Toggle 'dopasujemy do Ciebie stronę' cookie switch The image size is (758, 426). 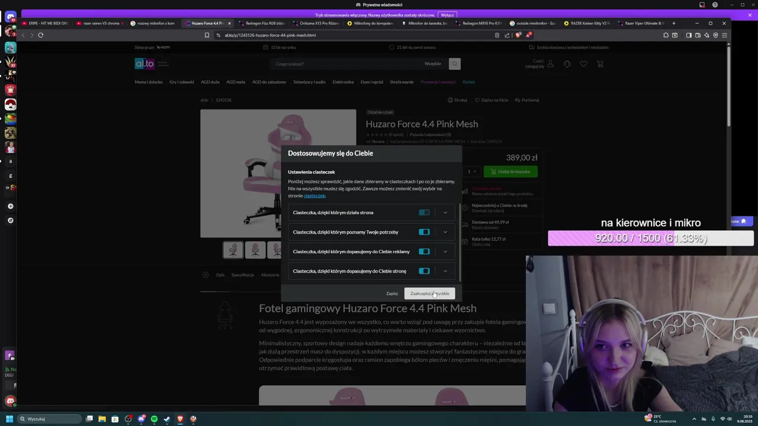tap(424, 271)
